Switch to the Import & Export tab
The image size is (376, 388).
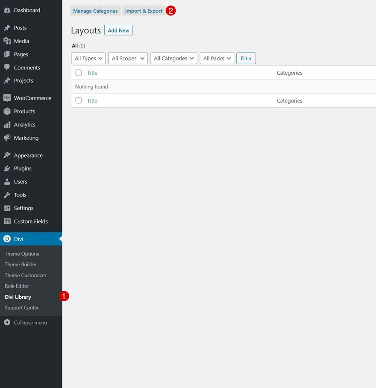click(x=144, y=11)
